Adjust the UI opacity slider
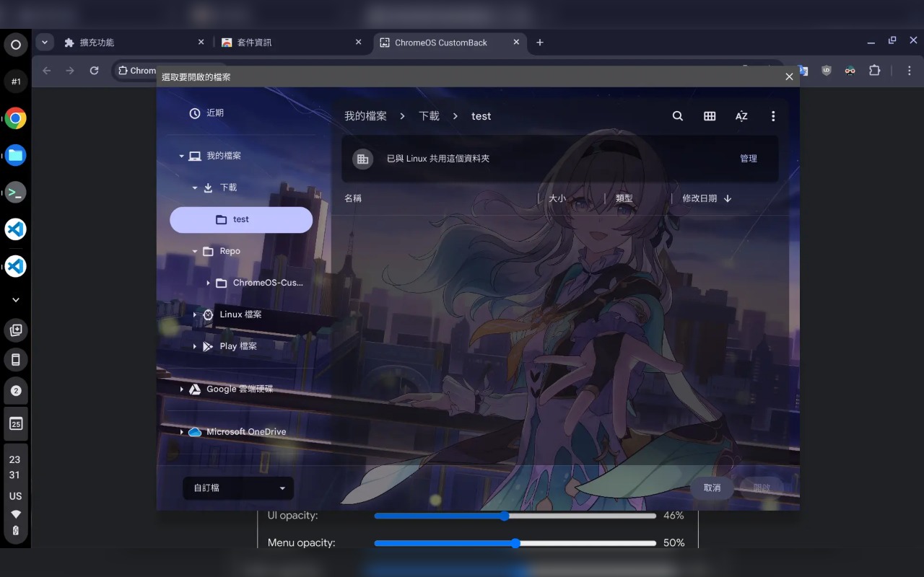The image size is (924, 577). 515,516
